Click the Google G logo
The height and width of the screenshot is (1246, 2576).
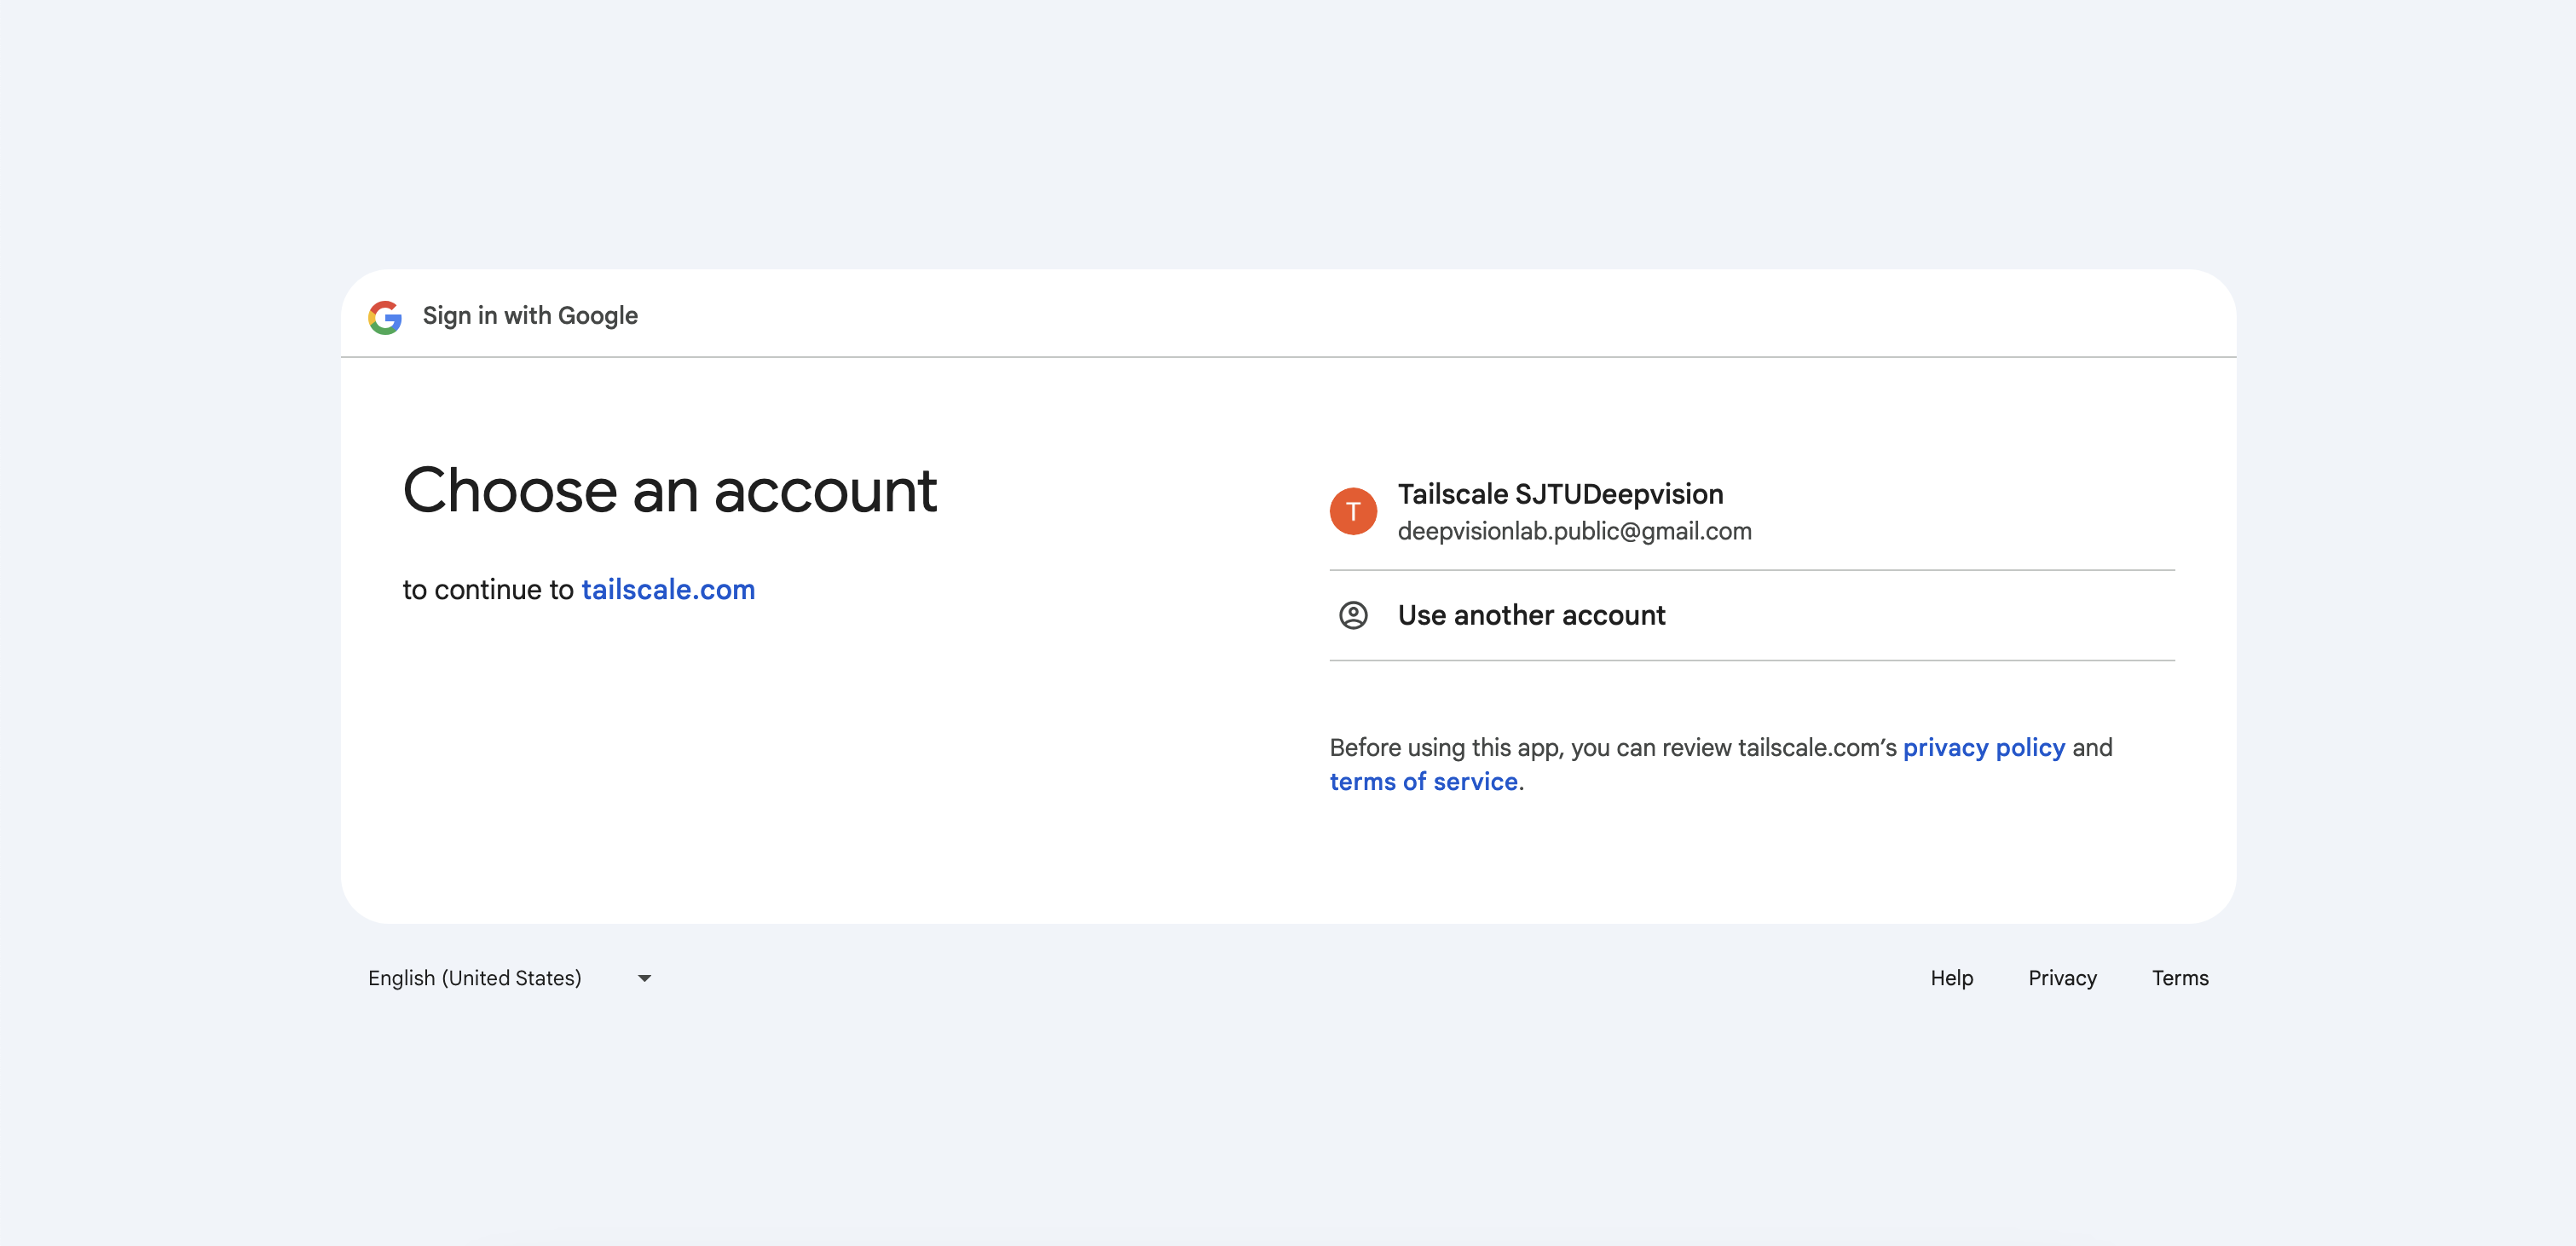click(385, 316)
